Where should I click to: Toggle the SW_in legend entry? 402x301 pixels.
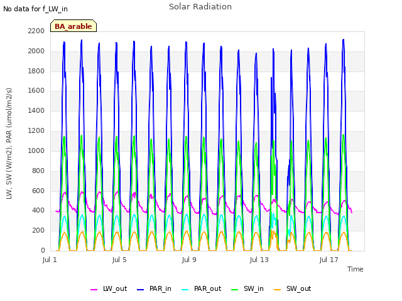(x=247, y=289)
